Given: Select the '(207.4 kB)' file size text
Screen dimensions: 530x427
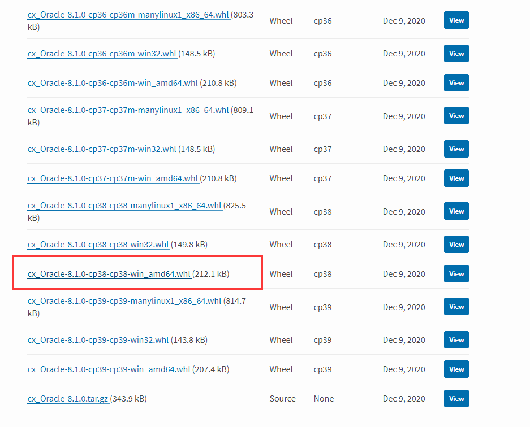Looking at the screenshot, I should click(211, 369).
